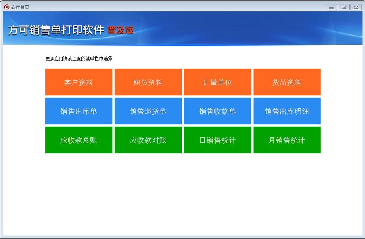Viewport: 365px width, 239px height.
Task: Click the red 普及版 label
Action: pos(120,30)
